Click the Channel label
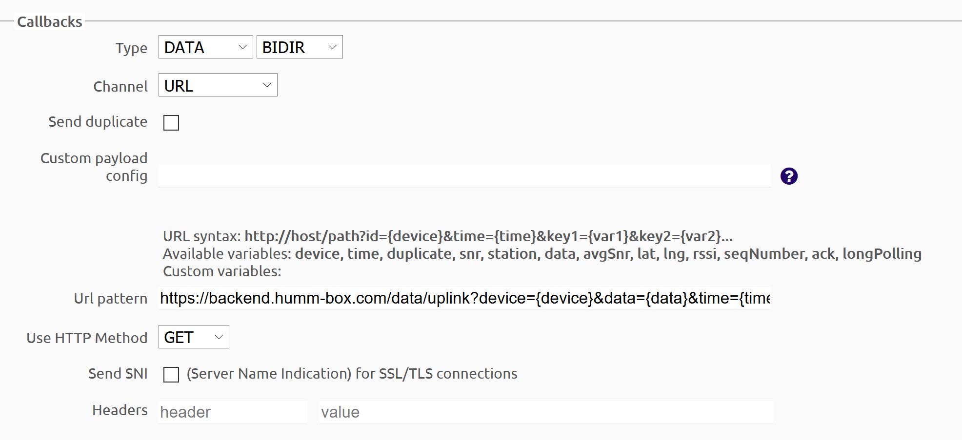 pos(120,87)
